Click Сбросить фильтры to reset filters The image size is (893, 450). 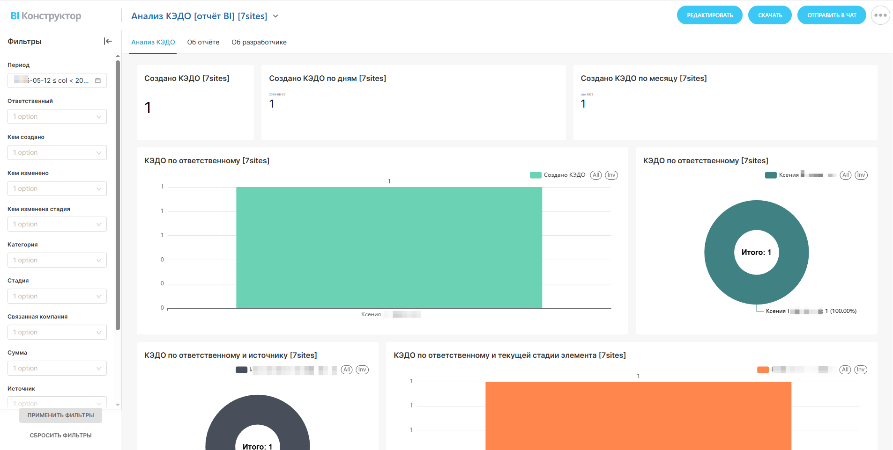tap(60, 435)
